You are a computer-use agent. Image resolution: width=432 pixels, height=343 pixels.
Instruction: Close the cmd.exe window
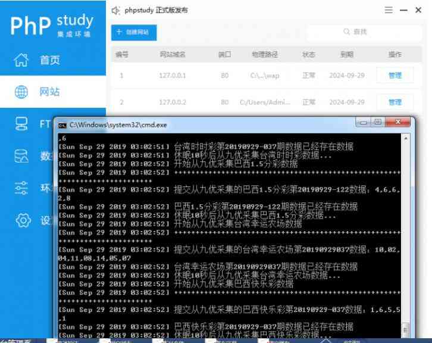pos(397,121)
